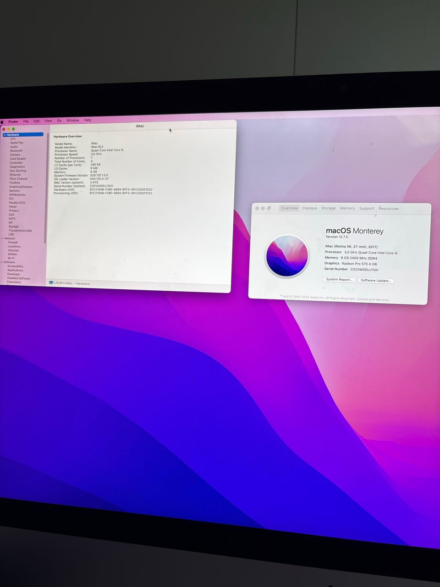Select Thunderbolt/USB4 in the sidebar
Screen dimensions: 440x587
pos(20,231)
